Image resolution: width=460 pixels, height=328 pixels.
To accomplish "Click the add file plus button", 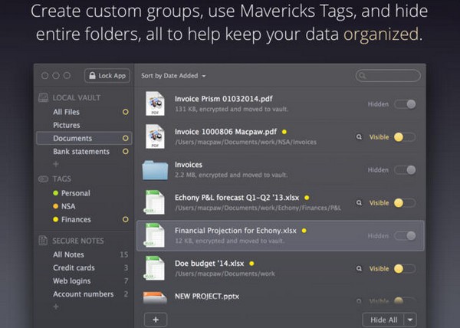I will pyautogui.click(x=155, y=319).
